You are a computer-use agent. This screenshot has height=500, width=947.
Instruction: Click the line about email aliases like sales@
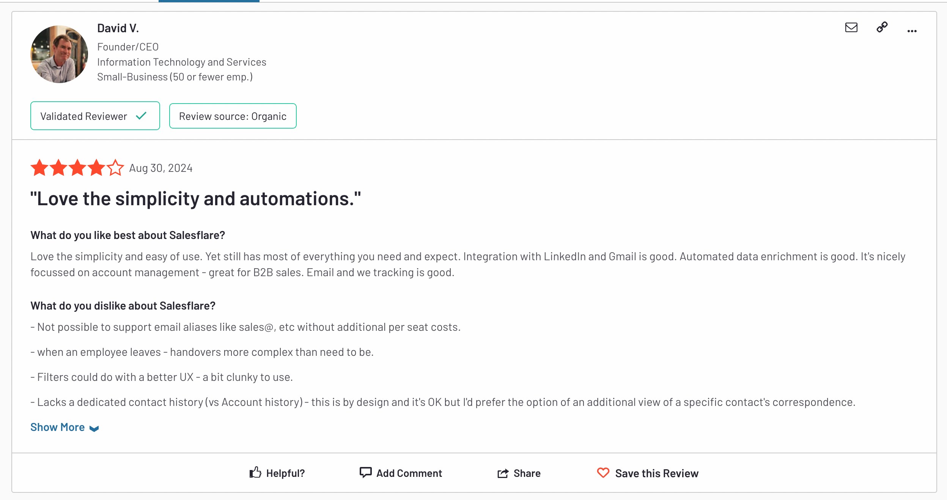point(245,327)
